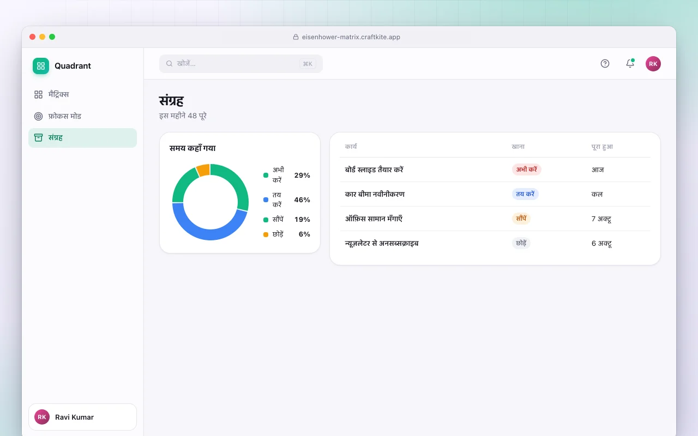
Task: Click the blue तय करें tag in table
Action: 525,194
